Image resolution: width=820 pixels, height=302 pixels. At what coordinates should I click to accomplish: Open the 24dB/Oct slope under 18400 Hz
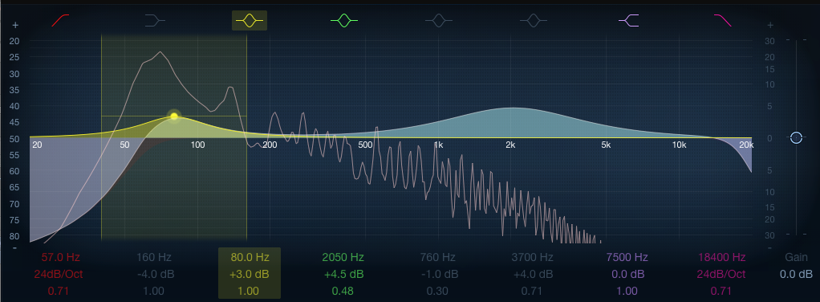pos(722,274)
